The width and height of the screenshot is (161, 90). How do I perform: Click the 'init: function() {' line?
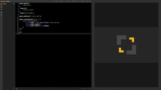(x=30, y=21)
